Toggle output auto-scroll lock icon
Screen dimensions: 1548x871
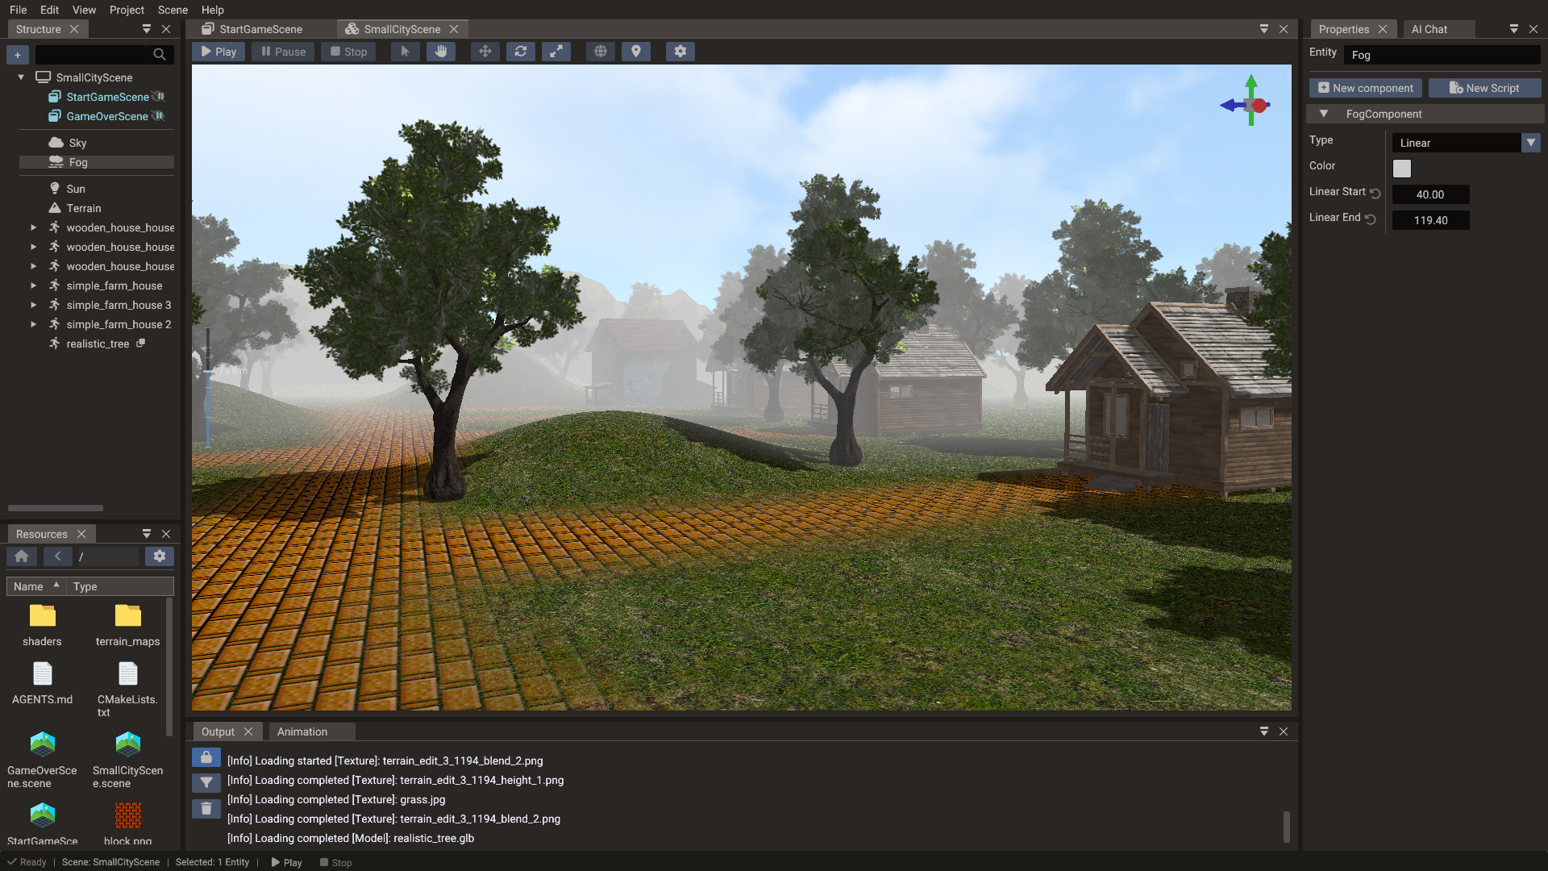coord(206,758)
